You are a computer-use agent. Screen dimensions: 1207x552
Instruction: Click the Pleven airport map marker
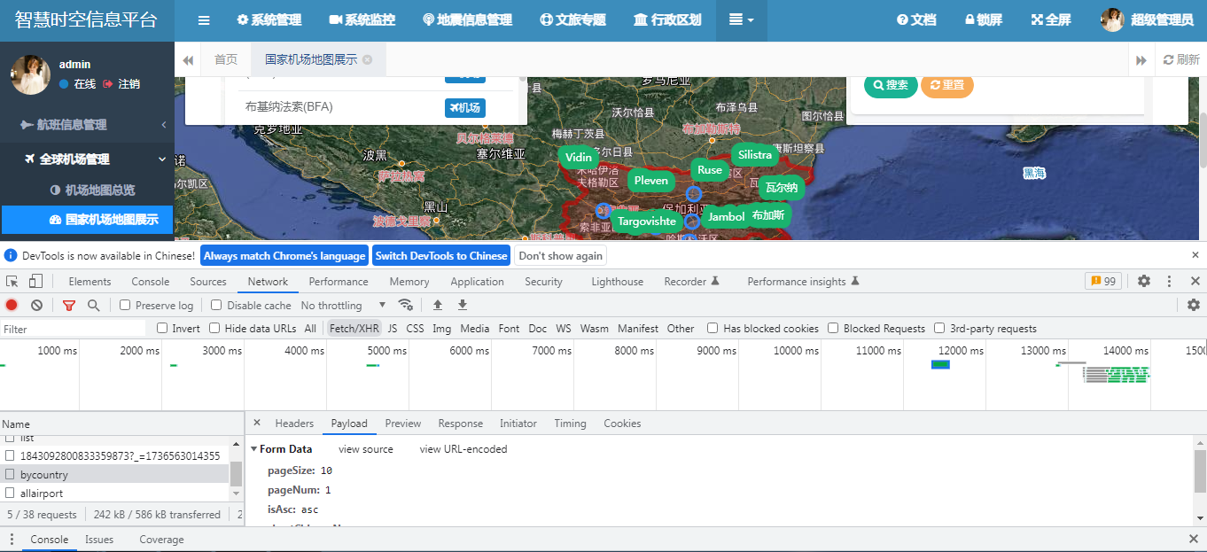[650, 180]
